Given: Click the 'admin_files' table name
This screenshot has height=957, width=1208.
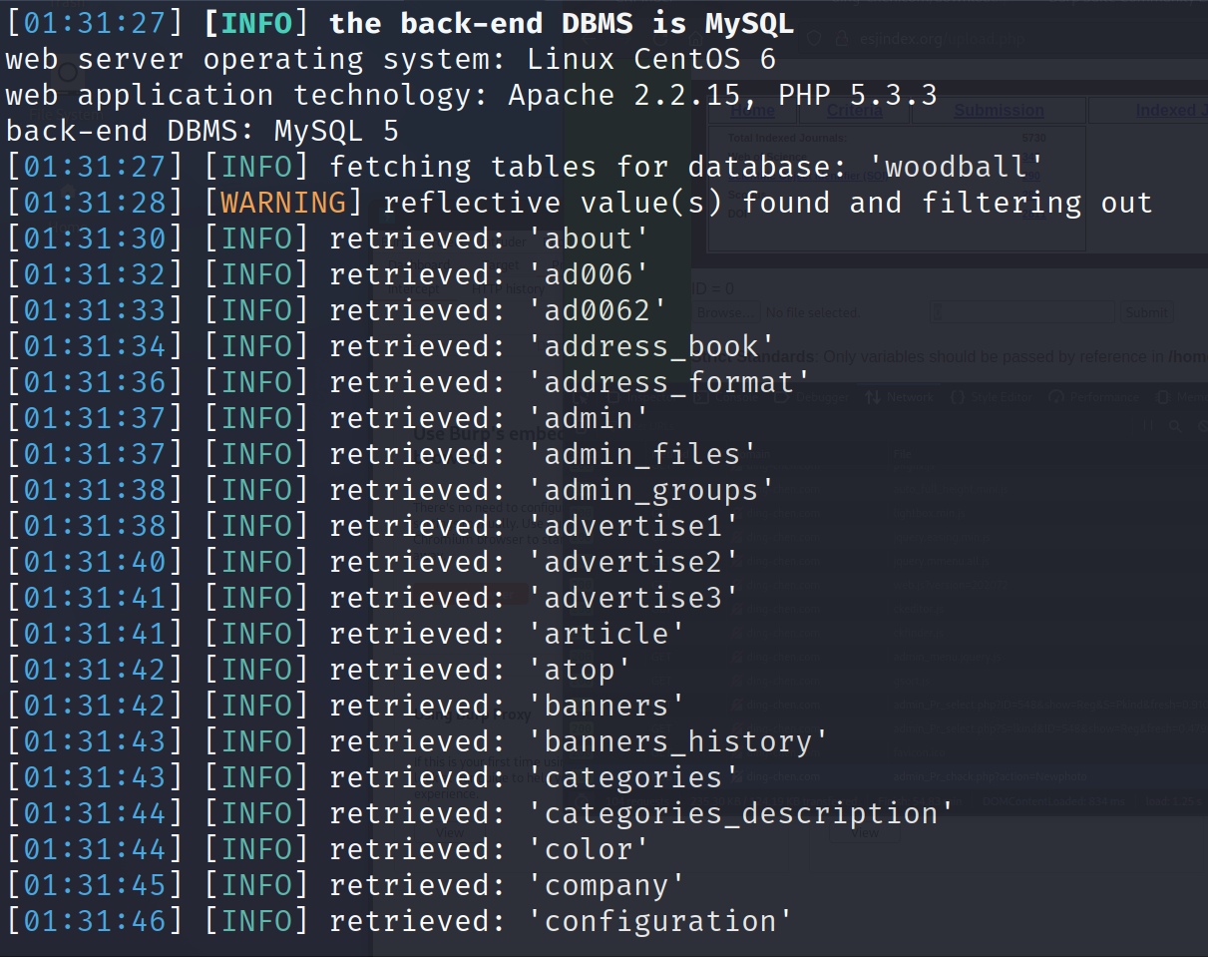Looking at the screenshot, I should pyautogui.click(x=642, y=454).
